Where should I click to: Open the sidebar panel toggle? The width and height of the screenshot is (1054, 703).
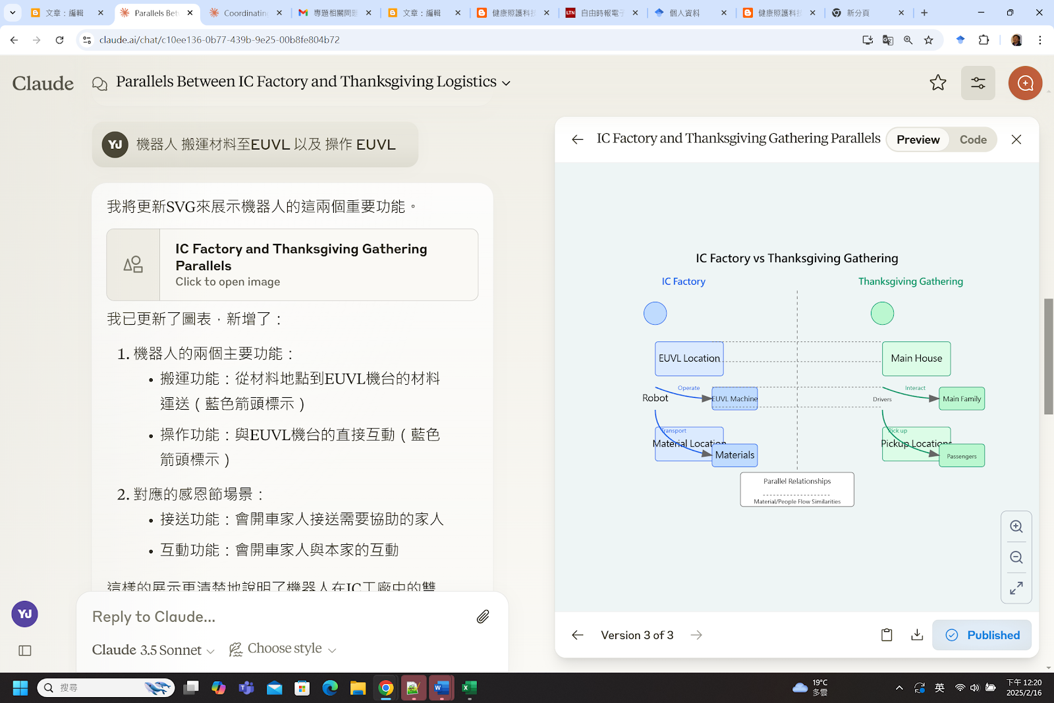[x=25, y=651]
